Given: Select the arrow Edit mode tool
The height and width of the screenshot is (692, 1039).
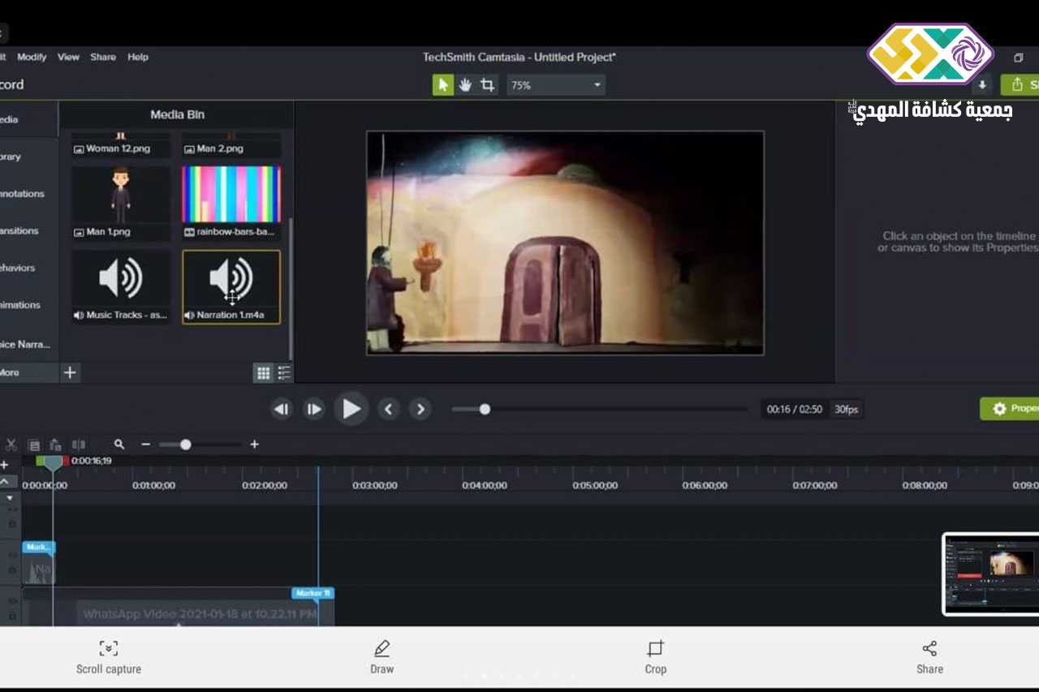Looking at the screenshot, I should pos(442,85).
